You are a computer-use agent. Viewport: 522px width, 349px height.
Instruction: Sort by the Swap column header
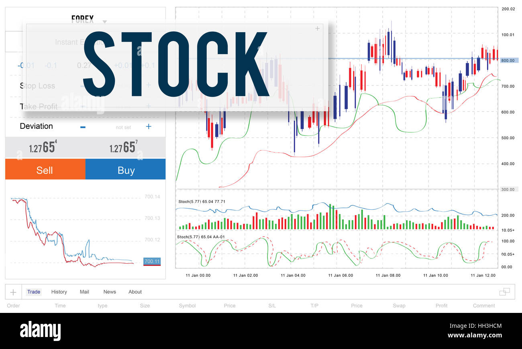(x=399, y=306)
